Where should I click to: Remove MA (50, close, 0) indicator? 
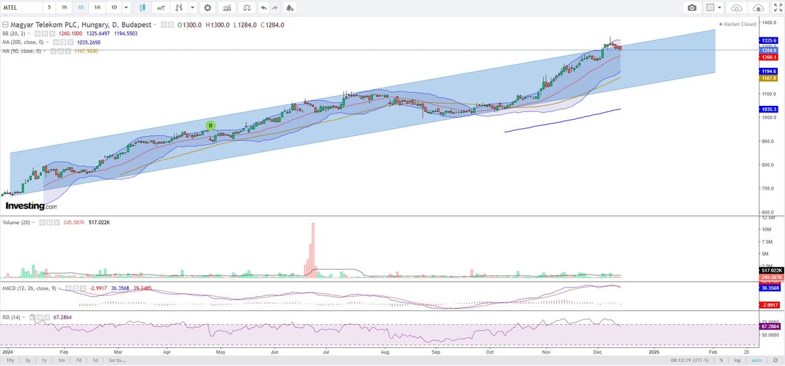point(67,51)
